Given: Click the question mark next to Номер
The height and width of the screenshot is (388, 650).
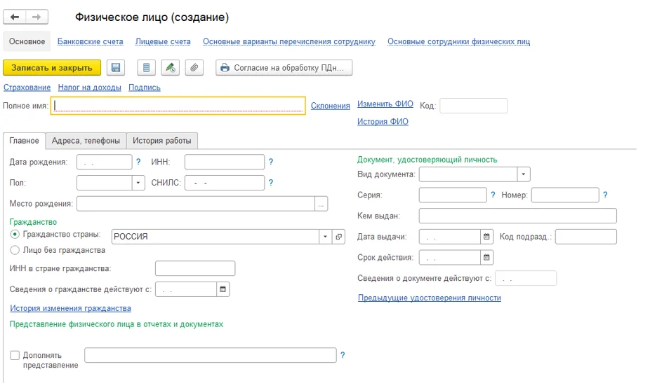Looking at the screenshot, I should tap(605, 195).
